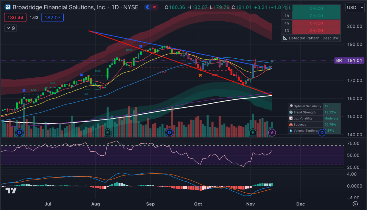Click the Squeeze lungs icon
Viewport: 367px width, 210px height.
pos(291,125)
